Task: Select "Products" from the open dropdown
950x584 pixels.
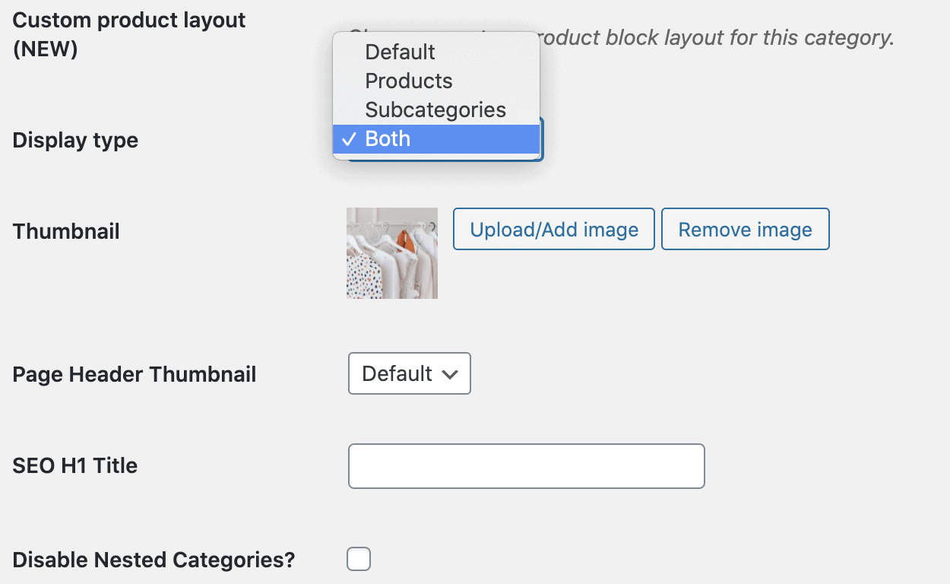Action: [409, 81]
